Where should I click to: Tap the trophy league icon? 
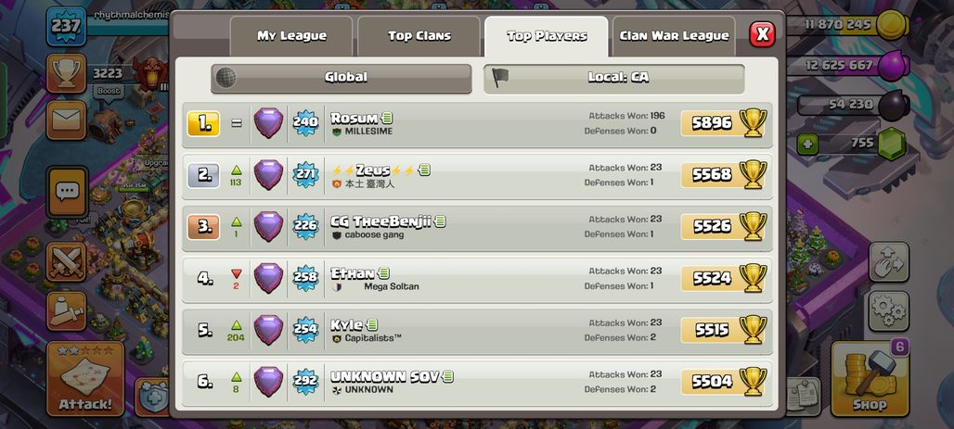[66, 73]
